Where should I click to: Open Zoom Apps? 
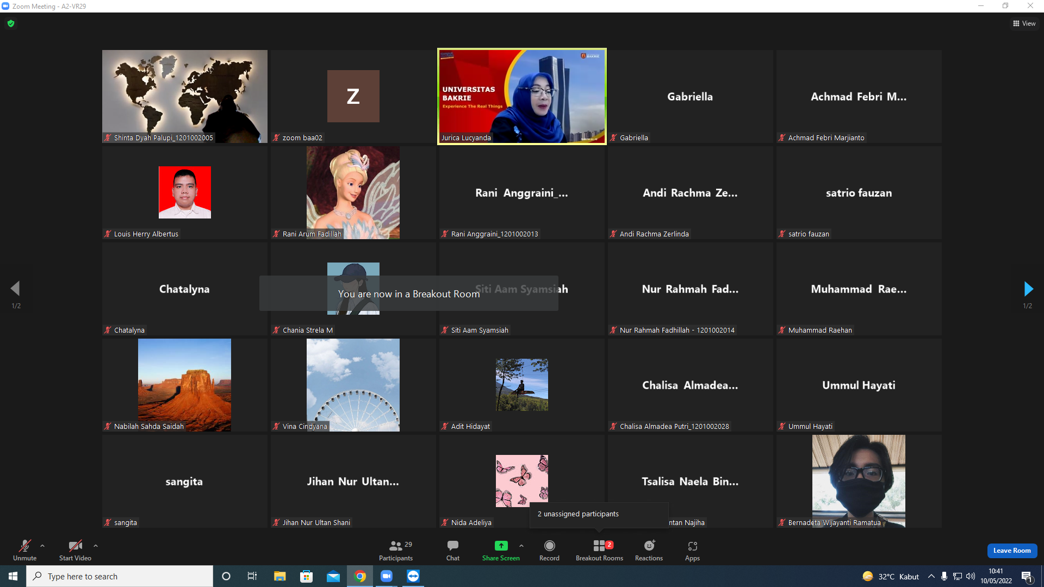[692, 550]
